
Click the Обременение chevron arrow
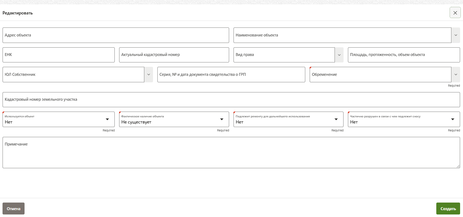pyautogui.click(x=455, y=74)
